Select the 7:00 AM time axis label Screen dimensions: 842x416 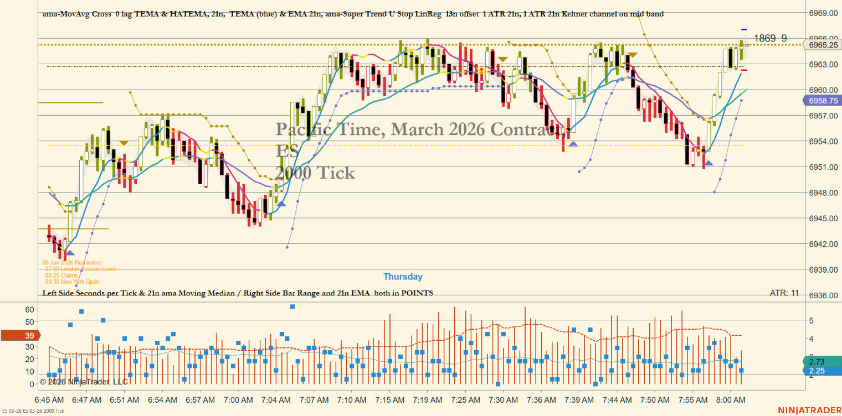coord(238,399)
